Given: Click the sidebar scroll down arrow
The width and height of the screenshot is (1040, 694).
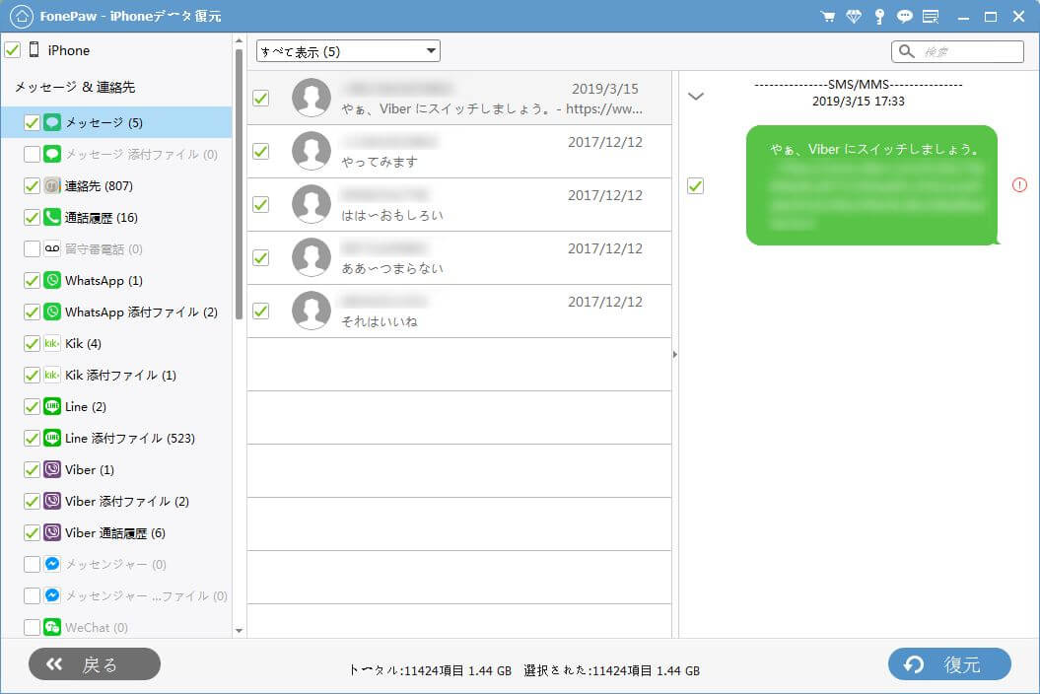Looking at the screenshot, I should [x=239, y=630].
